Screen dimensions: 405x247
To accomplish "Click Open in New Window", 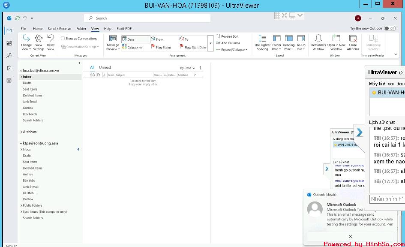I will (336, 42).
